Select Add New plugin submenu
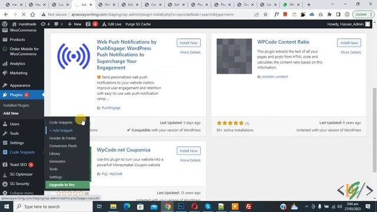The height and width of the screenshot is (212, 377). [11, 113]
